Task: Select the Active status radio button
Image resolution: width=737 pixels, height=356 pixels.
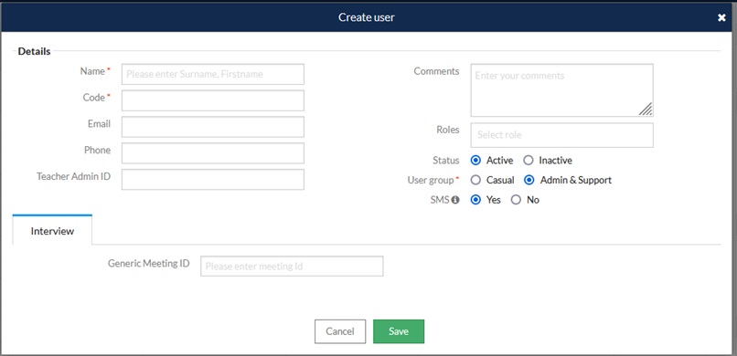Action: (x=475, y=161)
